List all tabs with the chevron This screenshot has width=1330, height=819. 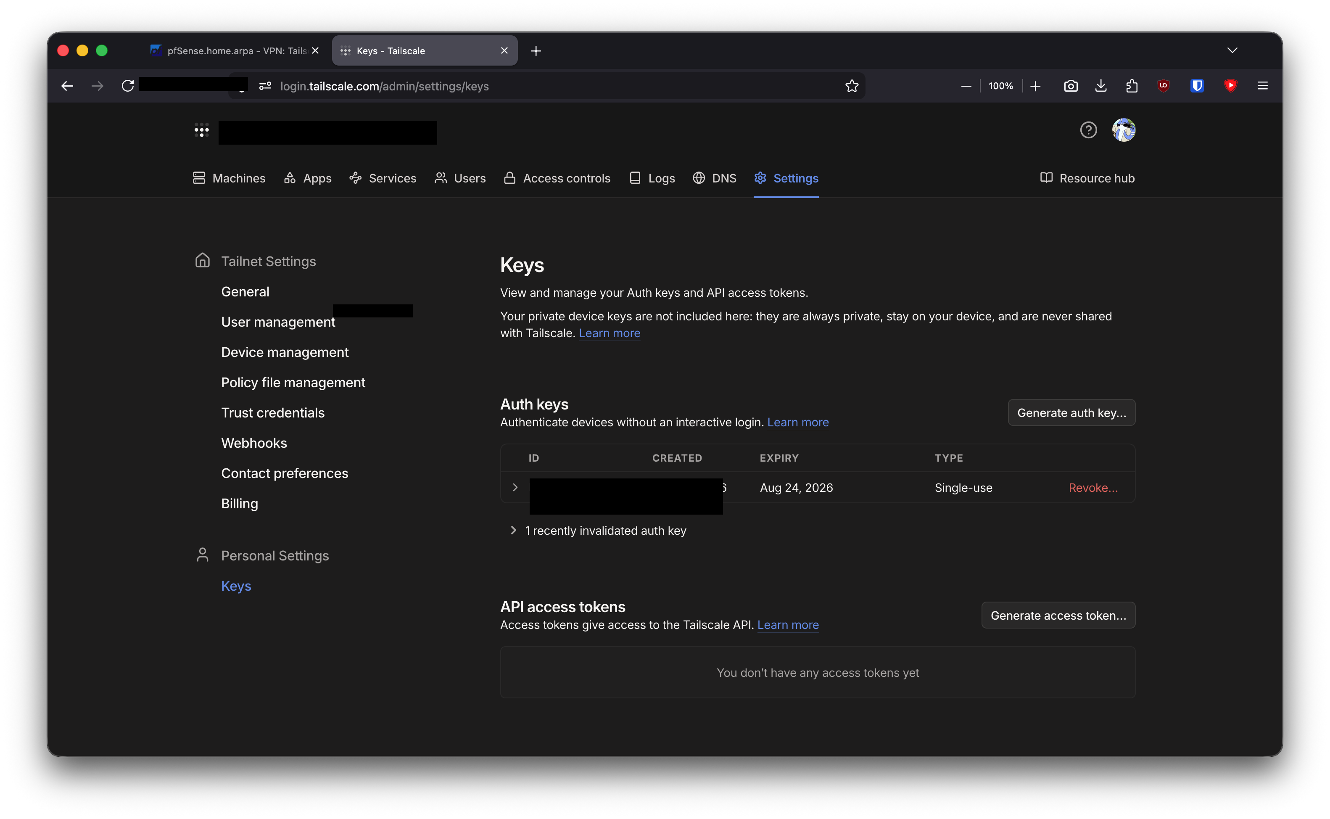pyautogui.click(x=1232, y=50)
